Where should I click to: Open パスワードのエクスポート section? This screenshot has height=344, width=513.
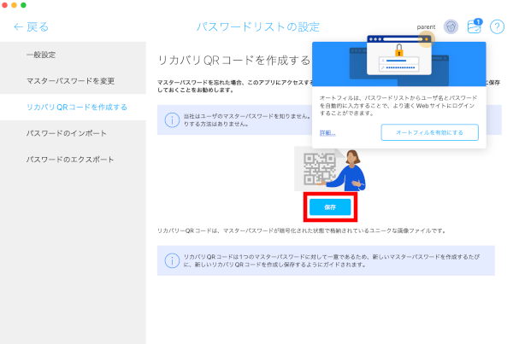tap(73, 160)
